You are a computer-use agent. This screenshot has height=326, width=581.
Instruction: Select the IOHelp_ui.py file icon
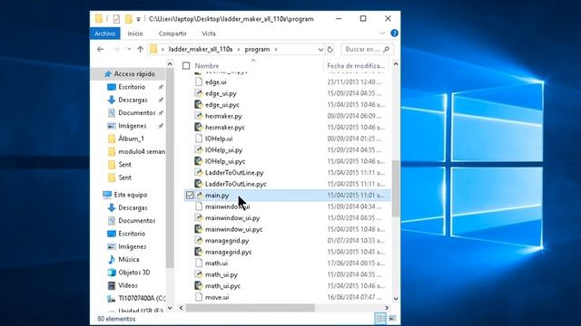tap(199, 149)
